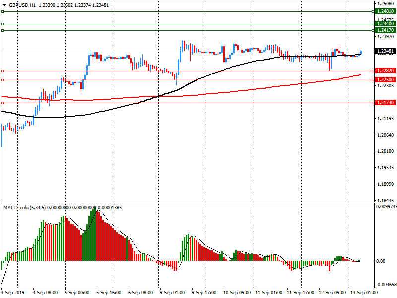This screenshot has height=298, width=397.
Task: Click the 1.22305 price scale value
Action: 386,85
